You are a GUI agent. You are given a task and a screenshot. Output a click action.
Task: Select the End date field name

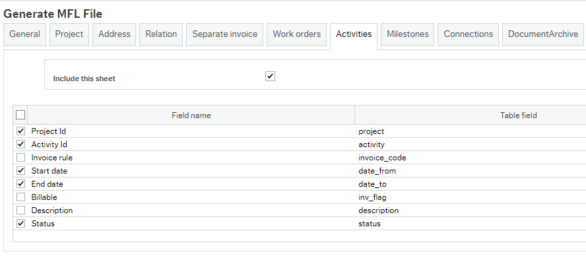[x=47, y=184]
